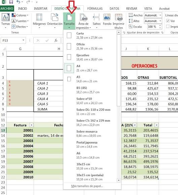The image size is (178, 195).
Task: Expand the Alto height Automát. dropdown
Action: tap(160, 21)
